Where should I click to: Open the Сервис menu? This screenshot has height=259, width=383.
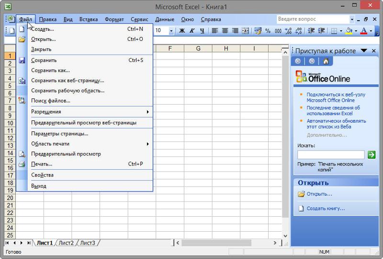click(x=139, y=19)
